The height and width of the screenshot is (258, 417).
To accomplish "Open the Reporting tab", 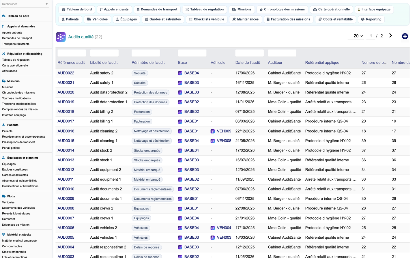I will click(371, 19).
